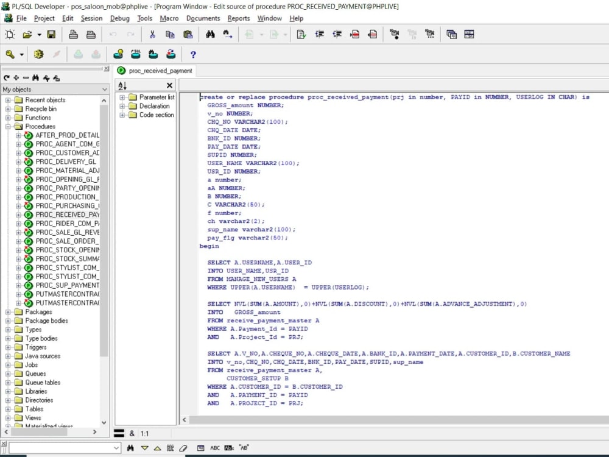The width and height of the screenshot is (609, 457).
Task: Click the plus icon in object browser toolbar
Action: click(16, 78)
